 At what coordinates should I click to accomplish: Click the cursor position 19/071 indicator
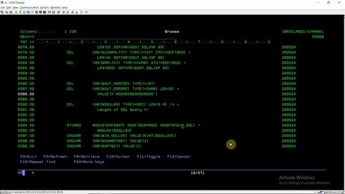point(198,173)
